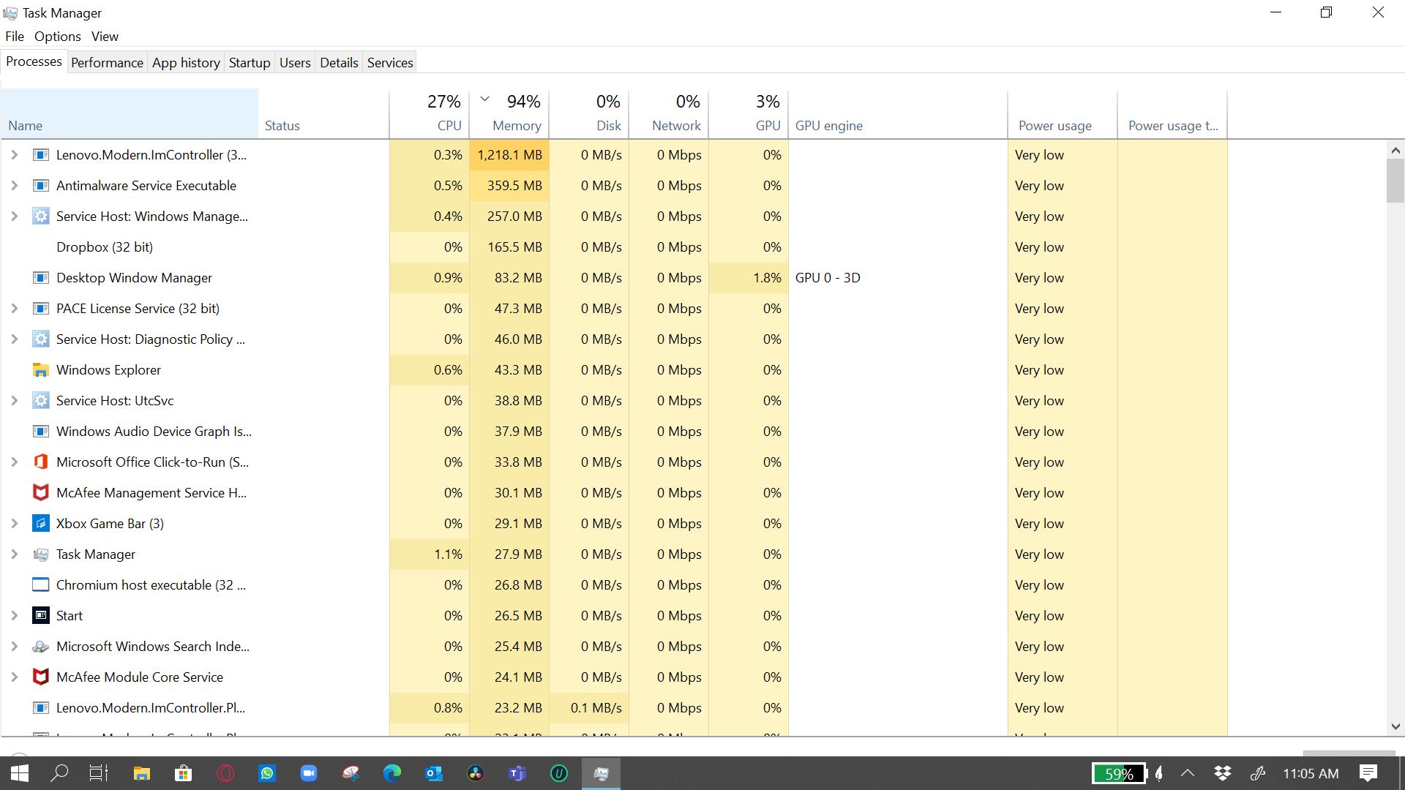Open WhatsApp from the taskbar
This screenshot has height=790, width=1405.
267,773
